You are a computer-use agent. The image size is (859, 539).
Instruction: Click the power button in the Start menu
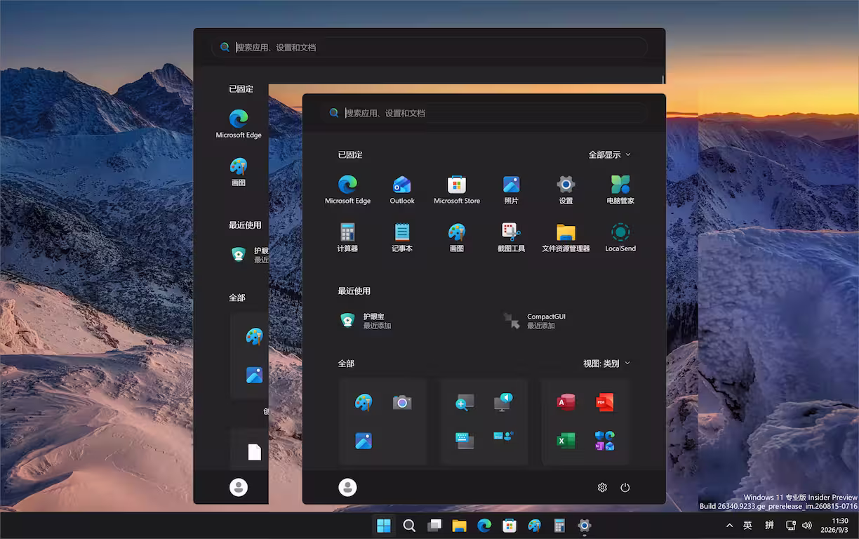625,487
